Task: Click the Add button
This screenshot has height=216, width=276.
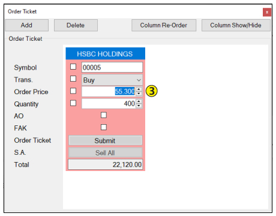Action: click(x=26, y=25)
